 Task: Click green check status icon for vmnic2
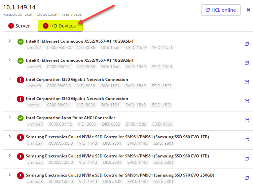[21, 42]
